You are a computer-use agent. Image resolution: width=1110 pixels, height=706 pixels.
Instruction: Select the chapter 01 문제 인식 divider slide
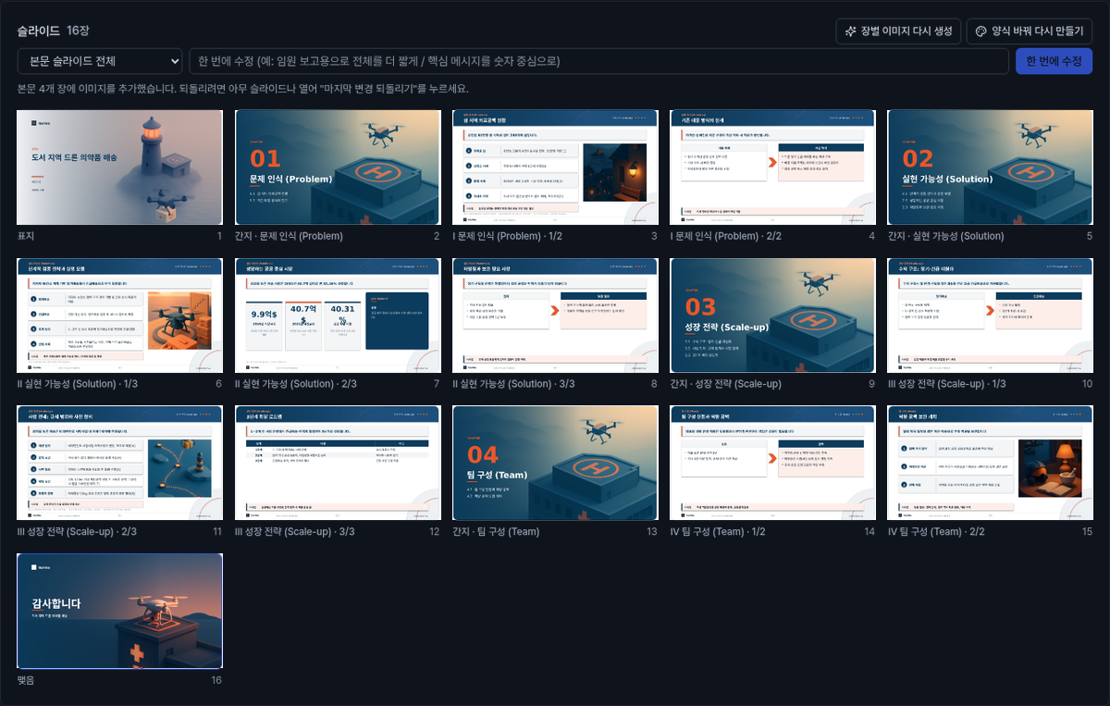338,167
